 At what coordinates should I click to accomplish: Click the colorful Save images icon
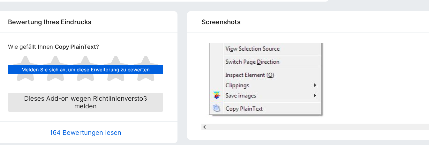point(217,95)
